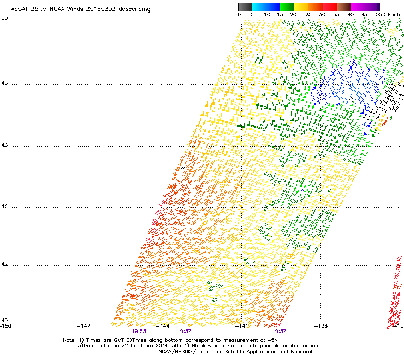404x355 pixels.
Task: Click the 19:57 time label near -144
Action: tap(184, 332)
